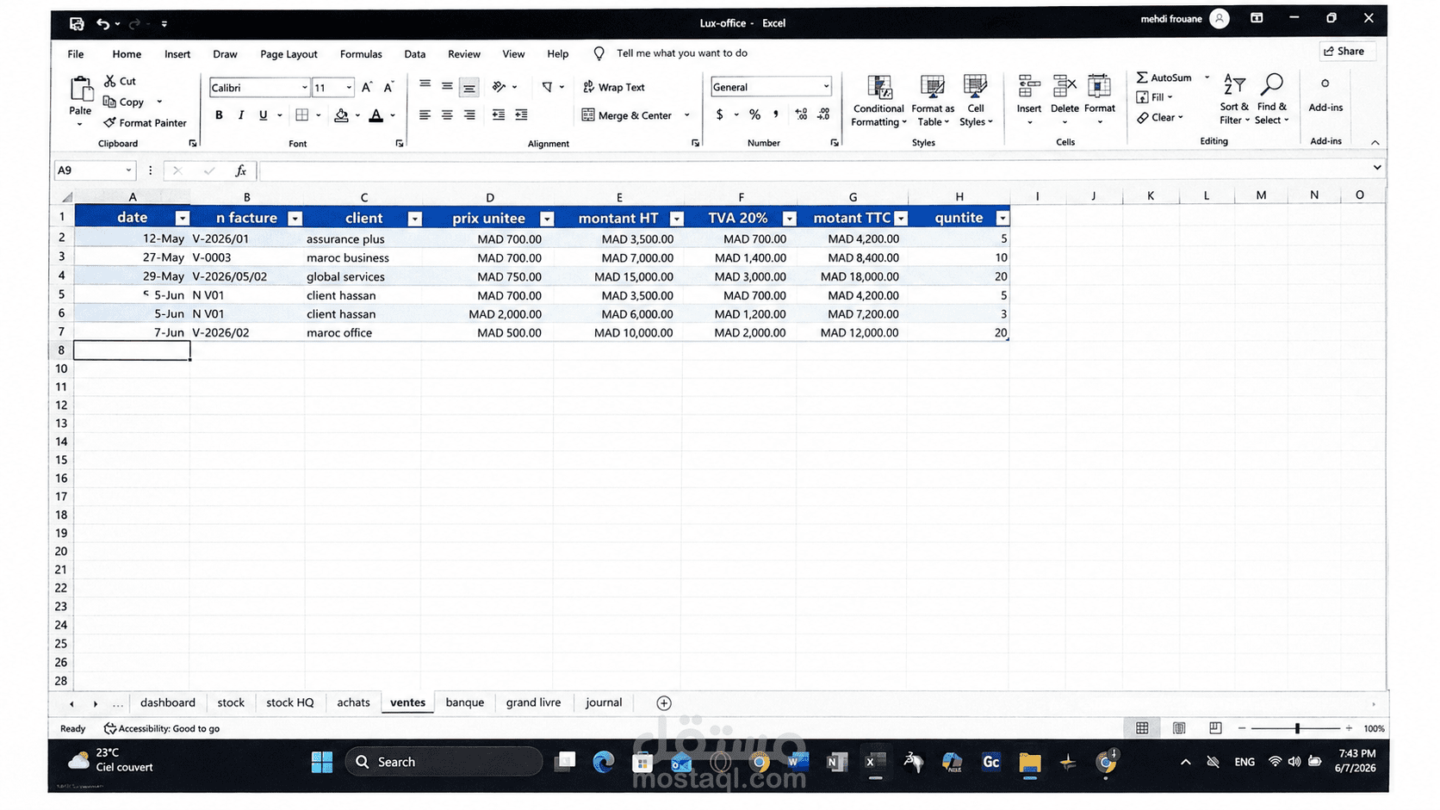Open the date column filter dropdown
This screenshot has height=810, width=1440.
[182, 219]
